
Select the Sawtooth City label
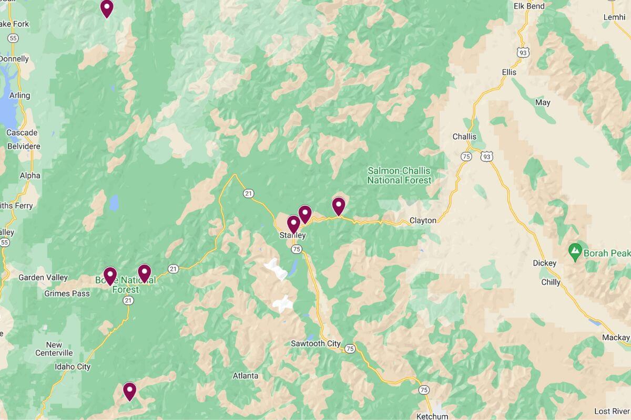pos(315,343)
